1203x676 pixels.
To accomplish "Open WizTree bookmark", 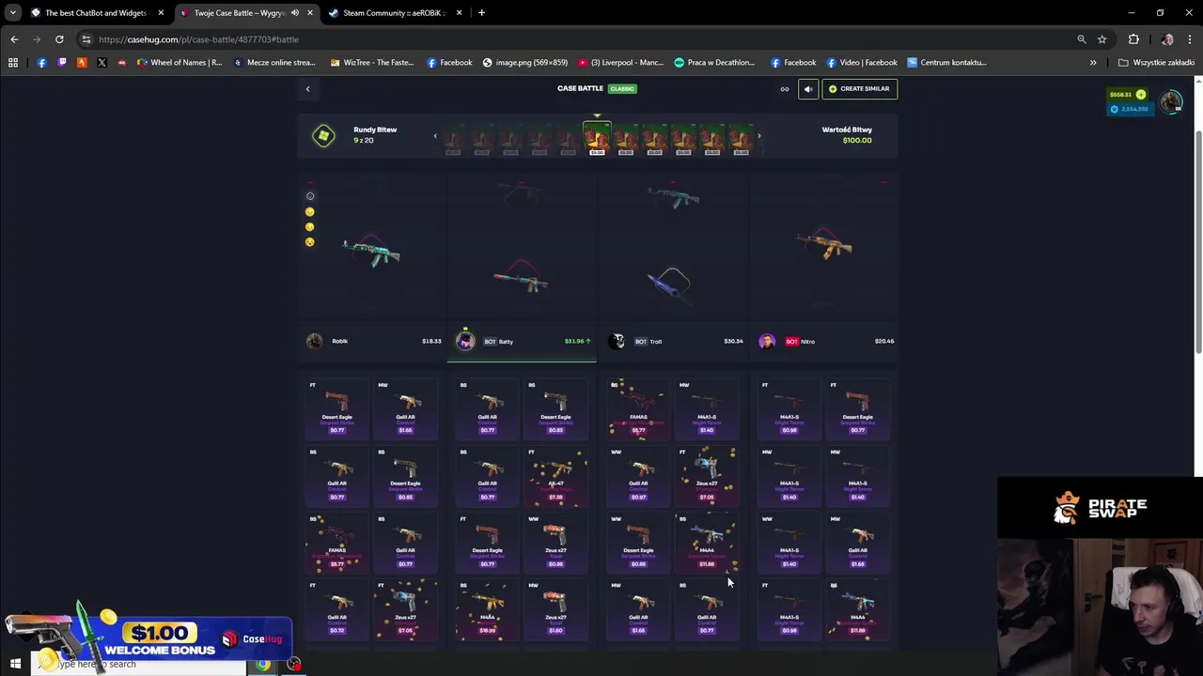I will (372, 63).
